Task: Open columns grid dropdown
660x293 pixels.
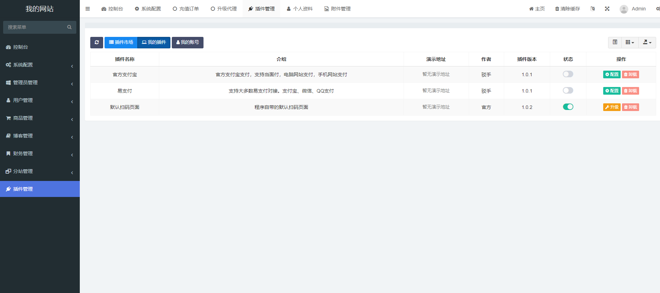Action: (630, 42)
